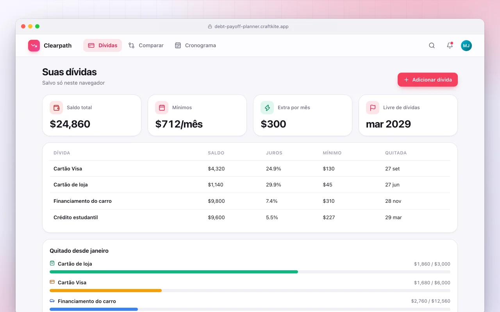The width and height of the screenshot is (500, 312).
Task: Open the MJ user avatar
Action: 466,46
